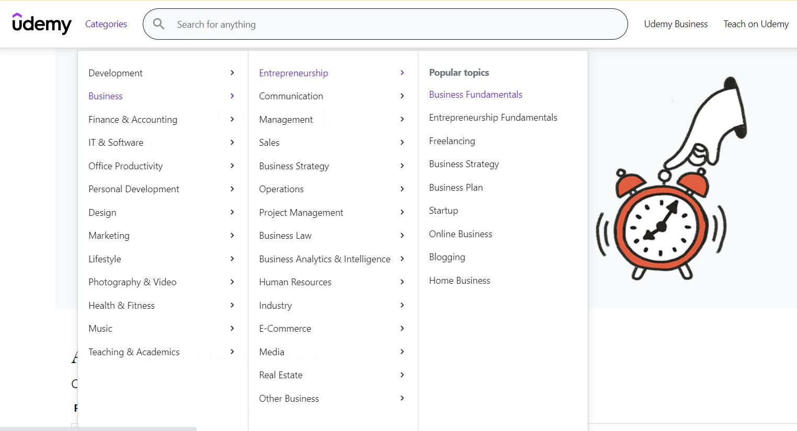797x431 pixels.
Task: Expand the Business chevron arrow
Action: [x=232, y=96]
